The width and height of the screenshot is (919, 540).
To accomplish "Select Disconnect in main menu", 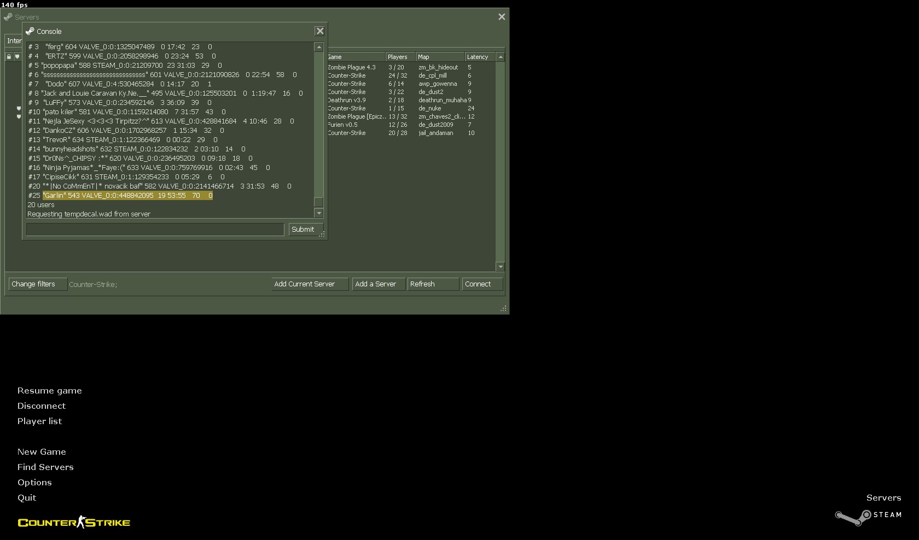I will pos(41,406).
